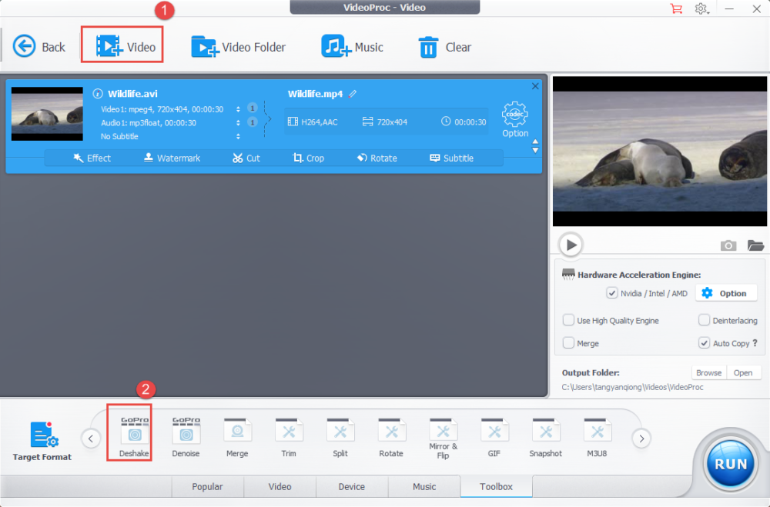Browse for output folder
770x507 pixels.
(708, 372)
